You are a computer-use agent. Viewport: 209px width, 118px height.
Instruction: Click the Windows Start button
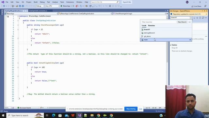coord(3,115)
